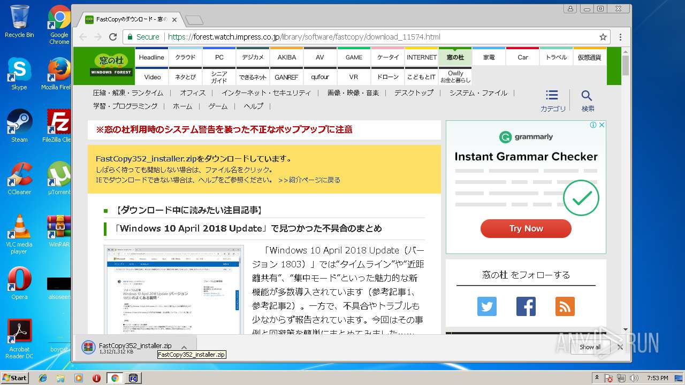Click the page vertical scrollbar thumb

coord(626,66)
